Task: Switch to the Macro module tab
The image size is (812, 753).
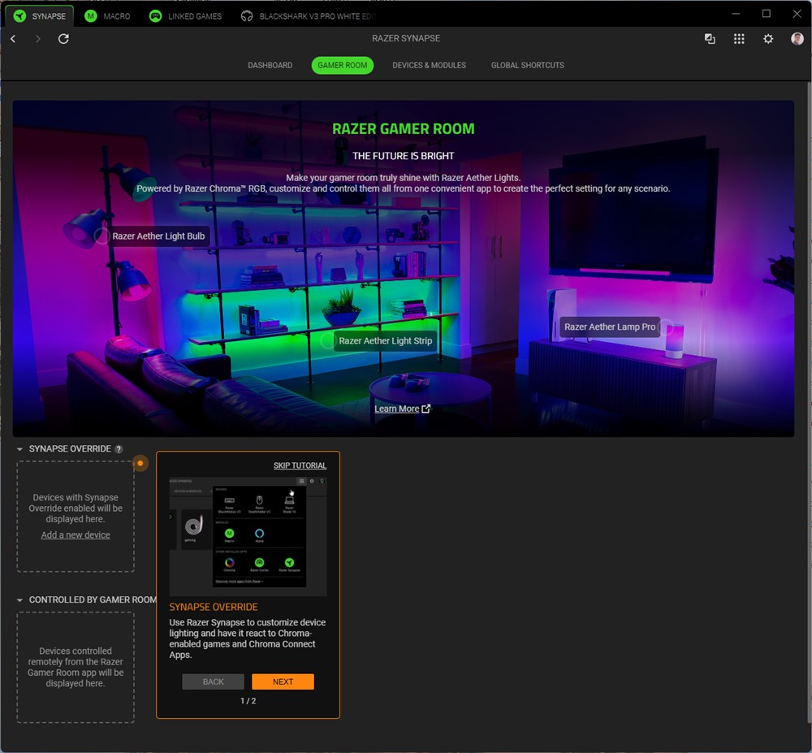Action: click(x=107, y=16)
